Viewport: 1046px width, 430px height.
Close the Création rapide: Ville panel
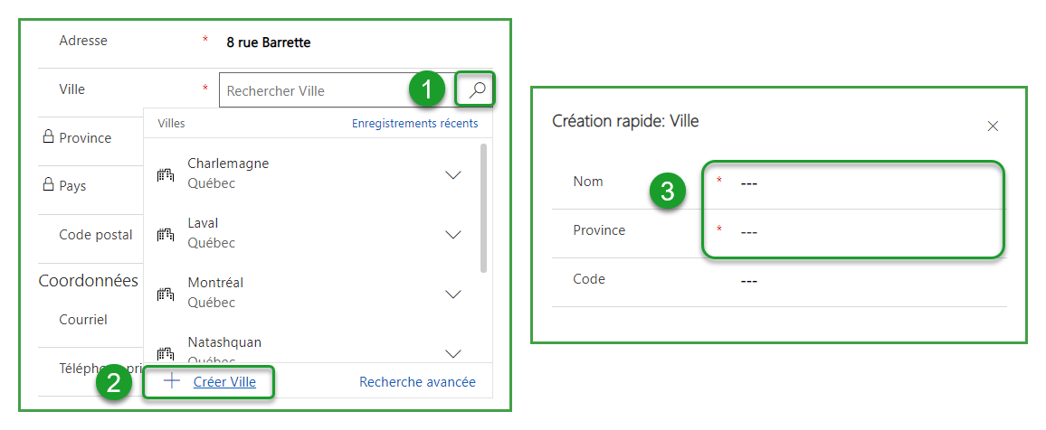point(993,126)
